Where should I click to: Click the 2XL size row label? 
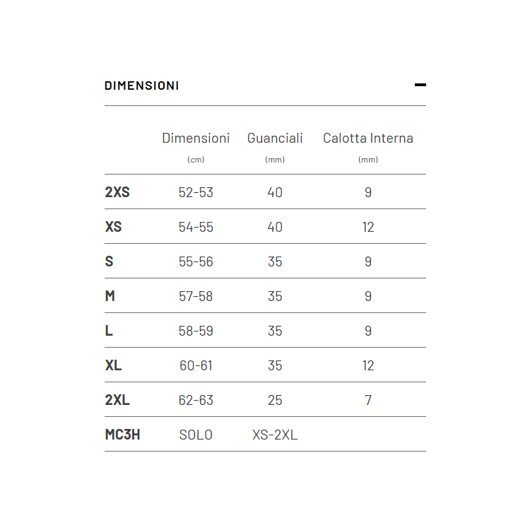[x=117, y=400]
